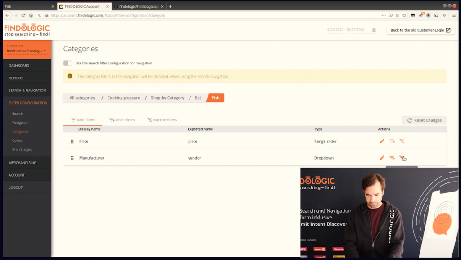Reload the current page

pos(23,15)
